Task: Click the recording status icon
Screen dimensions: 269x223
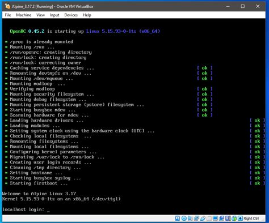Action: pos(221,218)
